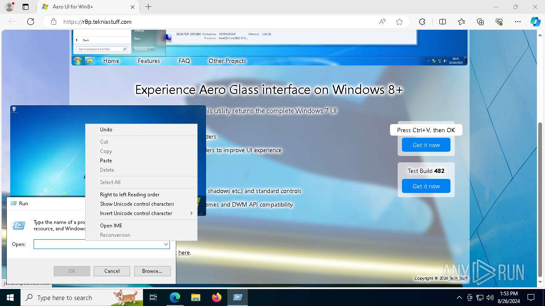Open the Home page nav link
Viewport: 545px width, 306px height.
[x=111, y=61]
